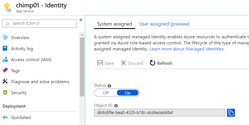
Task: Select the System assigned tab
Action: pyautogui.click(x=114, y=24)
